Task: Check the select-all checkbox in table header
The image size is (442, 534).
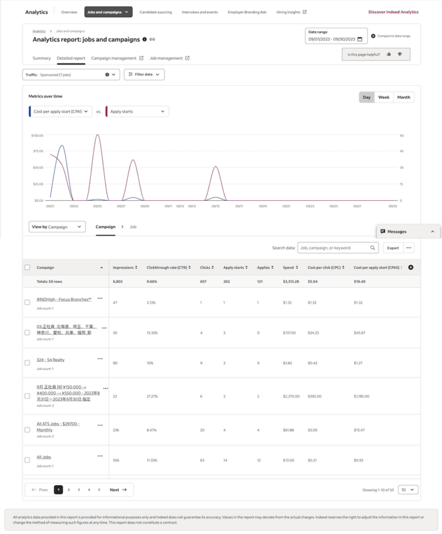Action: click(x=27, y=267)
